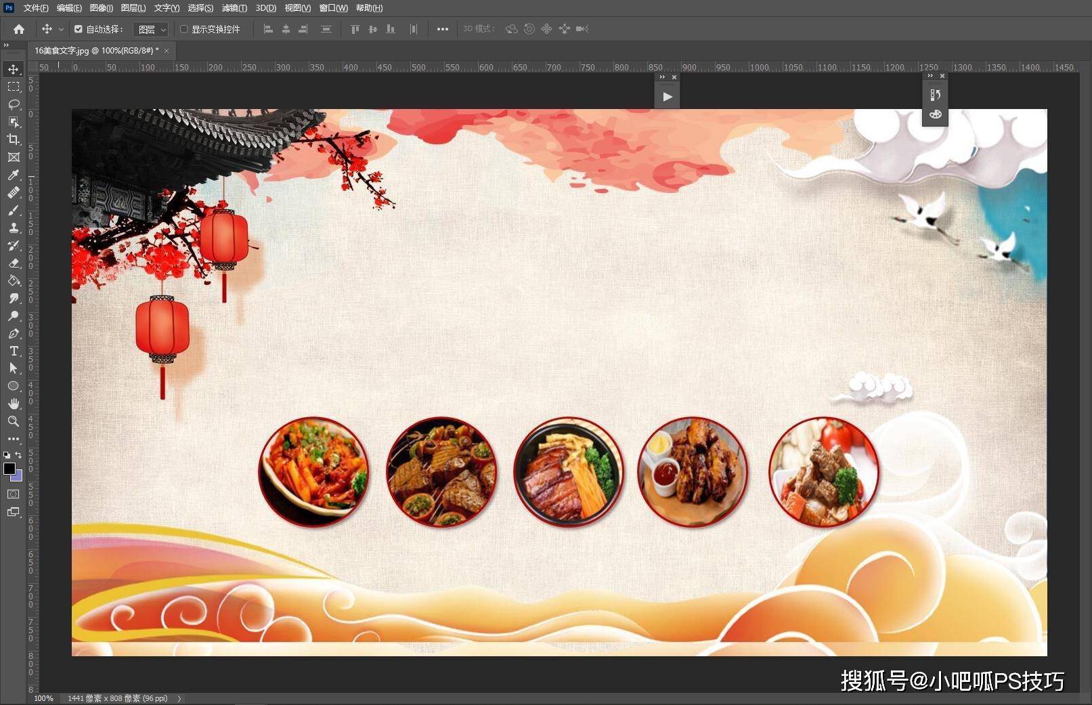1092x705 pixels.
Task: Click Align Top Edges button
Action: tap(355, 29)
